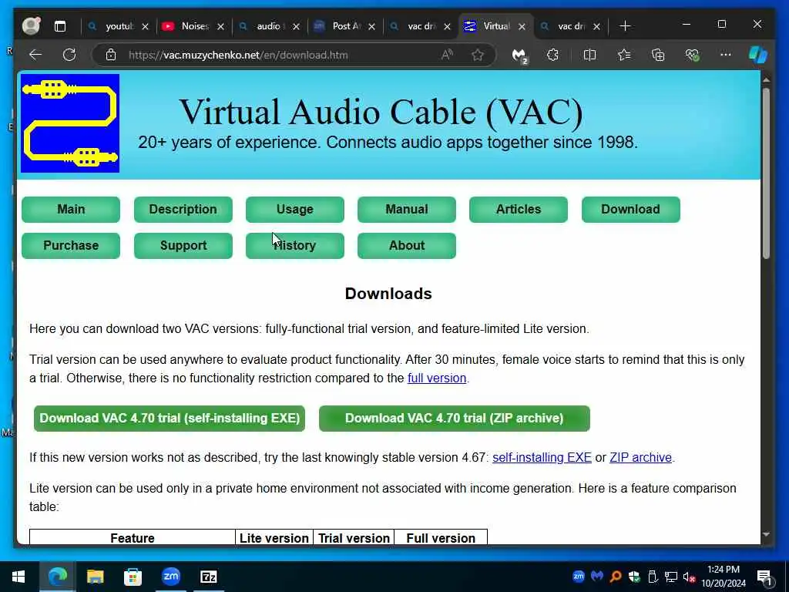789x592 pixels.
Task: Open the Usage page button
Action: point(295,210)
